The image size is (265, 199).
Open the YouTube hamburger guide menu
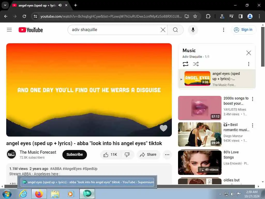click(9, 30)
